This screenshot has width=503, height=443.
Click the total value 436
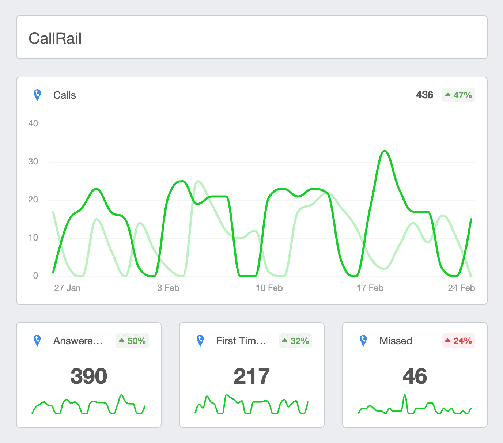coord(424,95)
